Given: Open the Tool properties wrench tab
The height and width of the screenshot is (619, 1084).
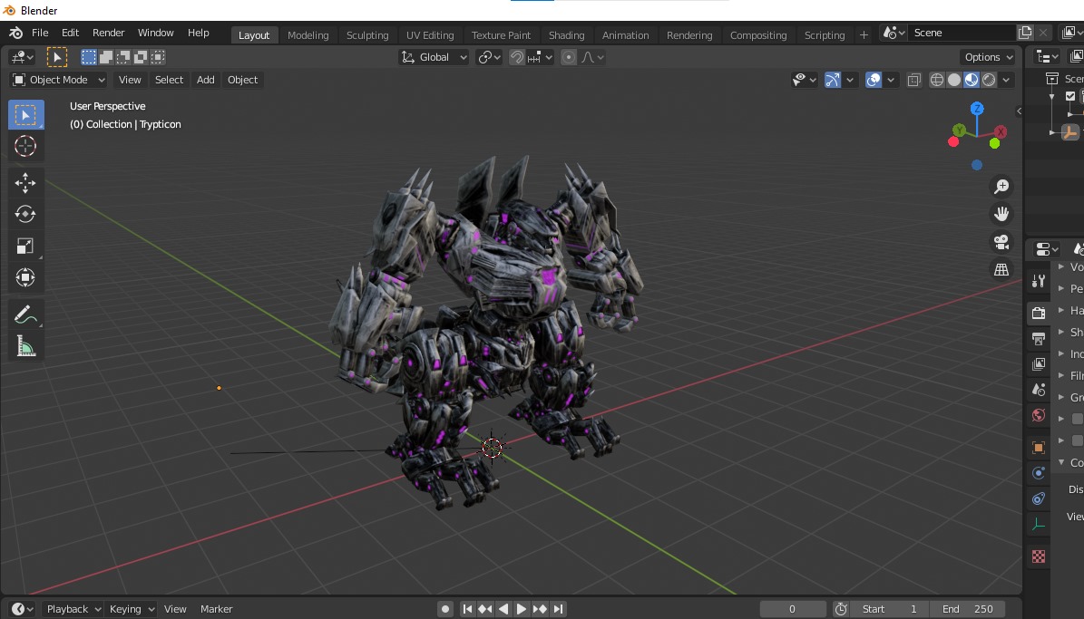Looking at the screenshot, I should click(1039, 280).
